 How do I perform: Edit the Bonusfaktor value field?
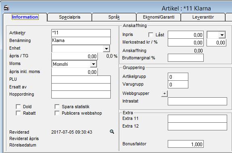pyautogui.click(x=186, y=144)
